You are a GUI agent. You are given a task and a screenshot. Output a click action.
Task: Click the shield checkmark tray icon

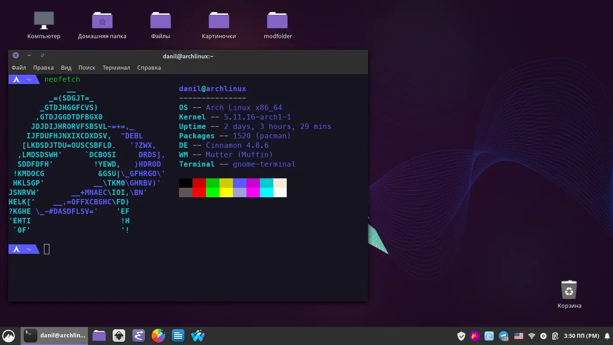(x=461, y=336)
